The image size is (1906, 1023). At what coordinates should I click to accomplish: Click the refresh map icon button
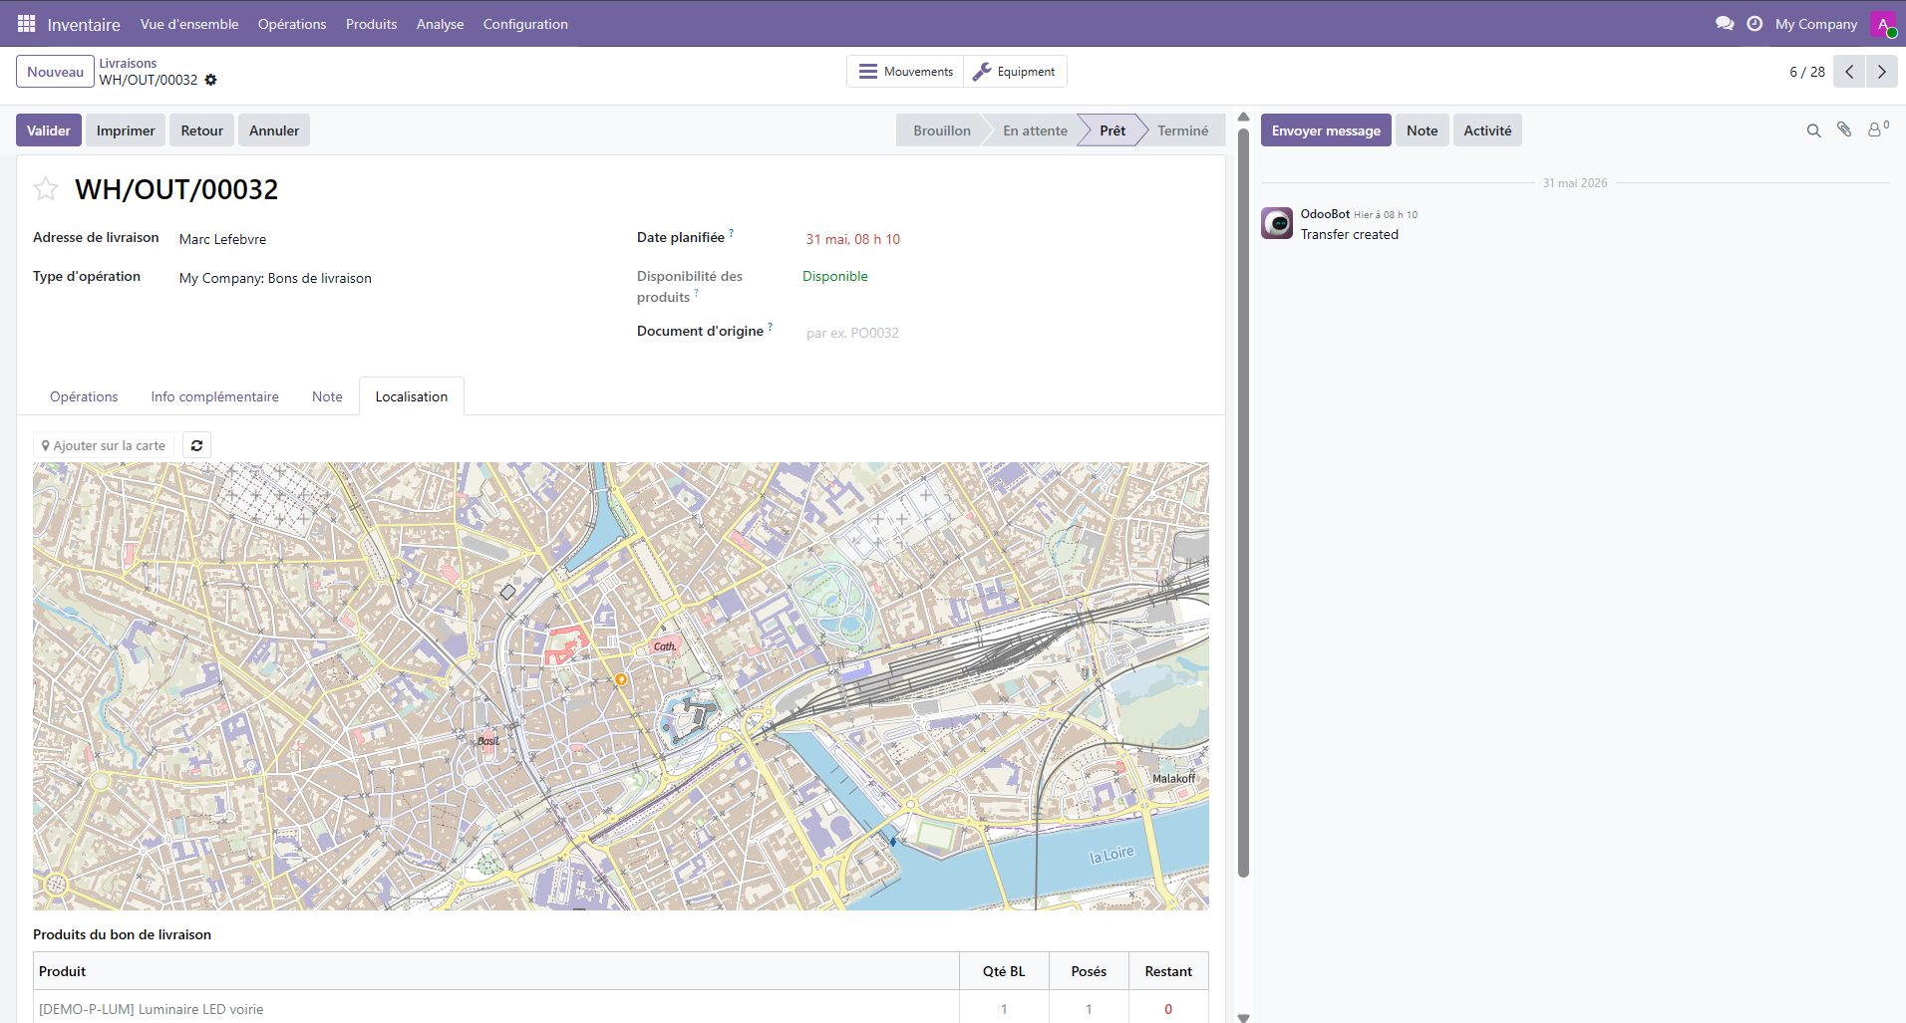(197, 445)
